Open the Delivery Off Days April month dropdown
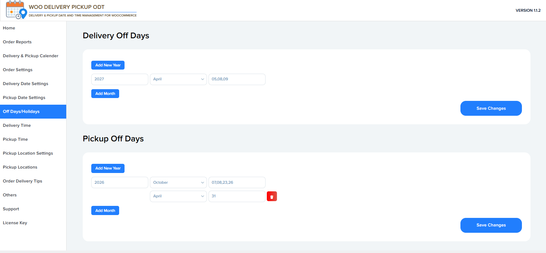Viewport: 546px width, 253px height. click(178, 79)
